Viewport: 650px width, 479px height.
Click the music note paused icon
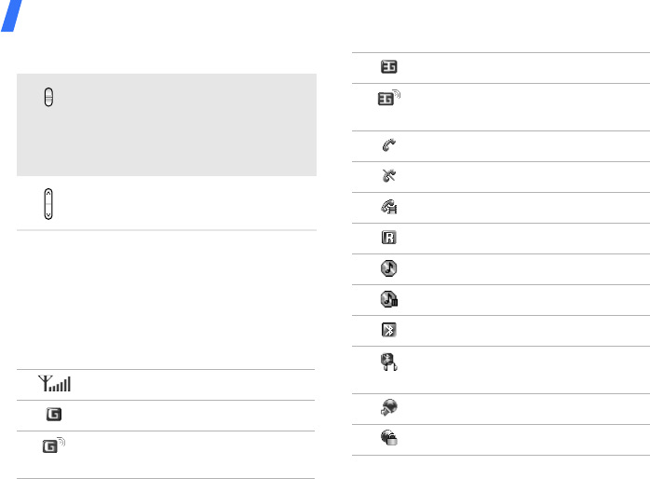tap(388, 299)
